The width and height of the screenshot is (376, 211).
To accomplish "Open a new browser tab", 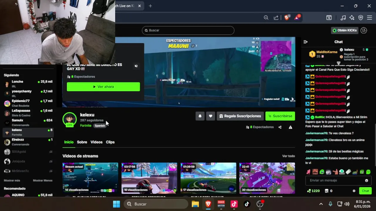I will (150, 6).
